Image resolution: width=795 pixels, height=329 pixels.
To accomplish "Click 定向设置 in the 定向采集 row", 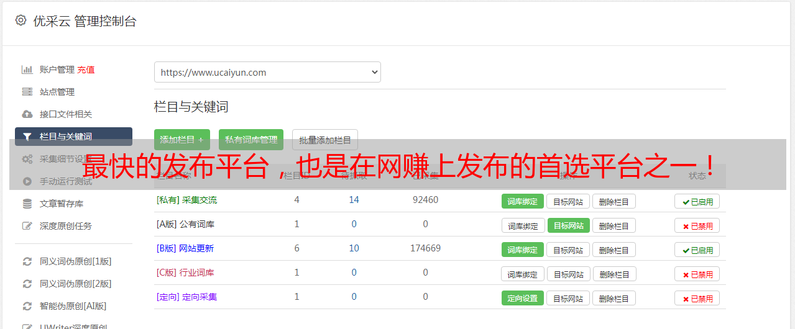I will tap(523, 298).
